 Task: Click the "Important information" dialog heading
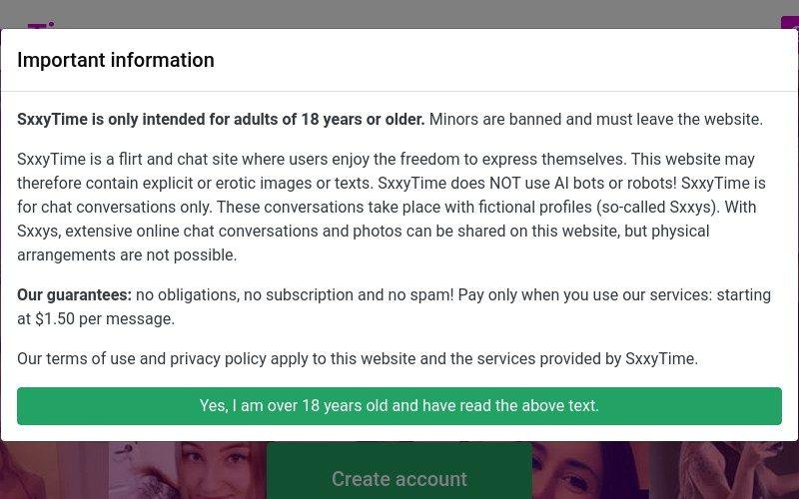[x=116, y=60]
